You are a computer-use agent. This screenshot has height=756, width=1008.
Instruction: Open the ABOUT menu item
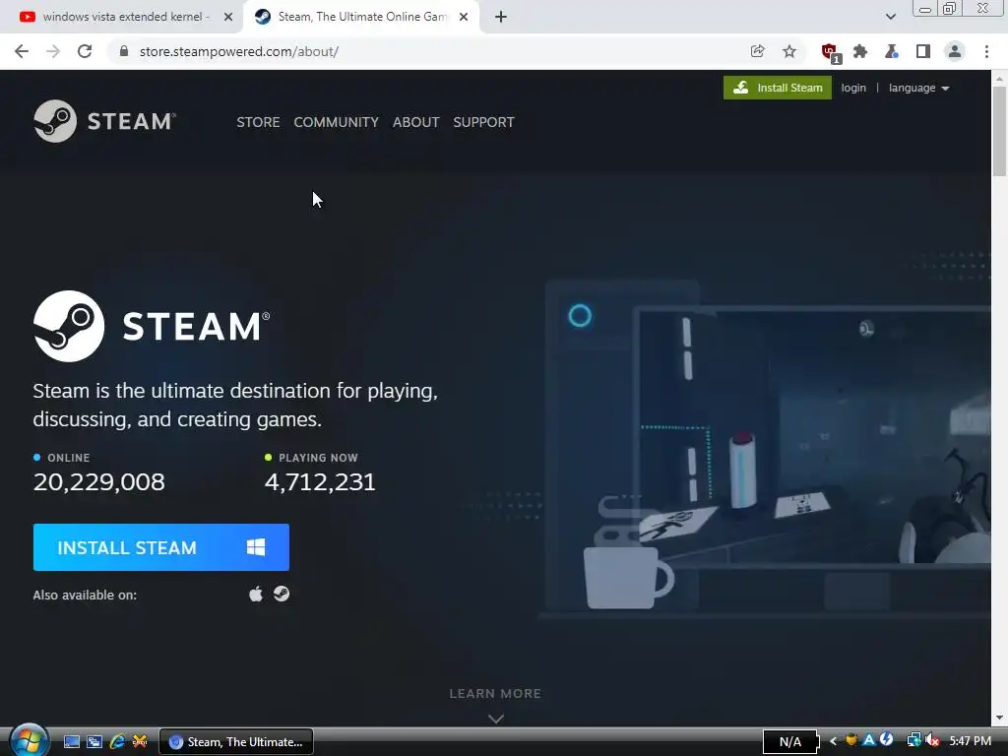pyautogui.click(x=416, y=122)
